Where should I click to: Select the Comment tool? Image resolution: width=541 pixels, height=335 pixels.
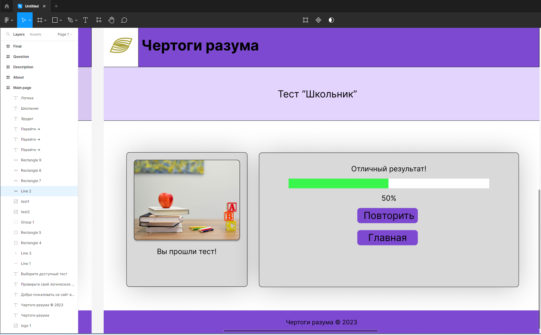pos(124,20)
